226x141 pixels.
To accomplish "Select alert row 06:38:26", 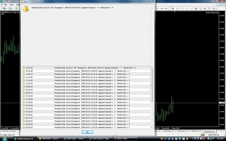I will tap(86, 115).
